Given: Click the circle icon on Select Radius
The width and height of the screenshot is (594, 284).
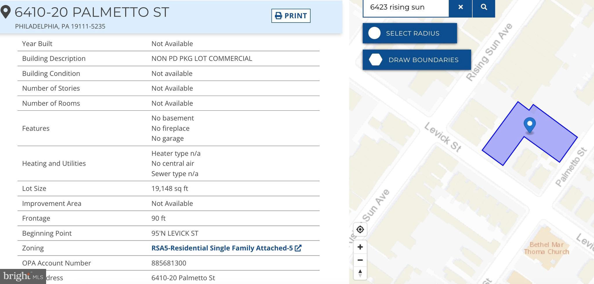Looking at the screenshot, I should click(x=374, y=33).
